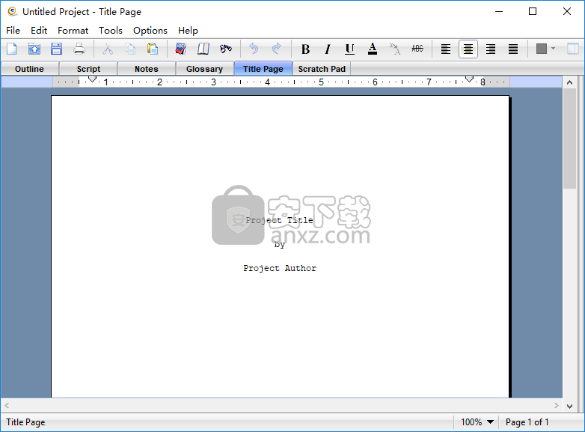Click the "by" text line
This screenshot has height=432, width=585.
280,245
